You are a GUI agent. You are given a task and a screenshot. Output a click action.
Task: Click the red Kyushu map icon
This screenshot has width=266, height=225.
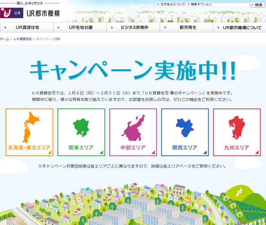pyautogui.click(x=237, y=128)
